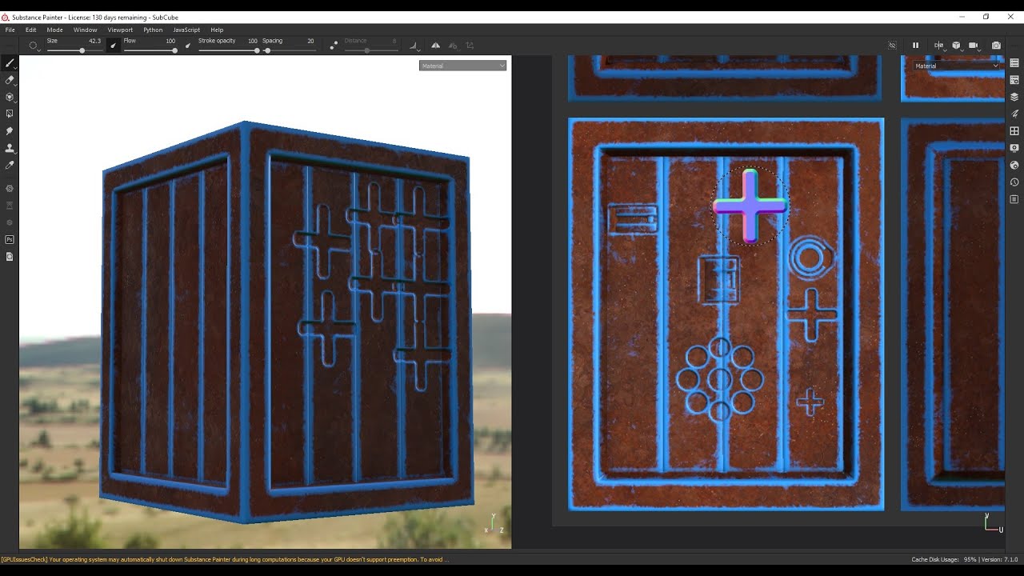This screenshot has width=1024, height=576.
Task: Open the Edit menu
Action: click(30, 30)
